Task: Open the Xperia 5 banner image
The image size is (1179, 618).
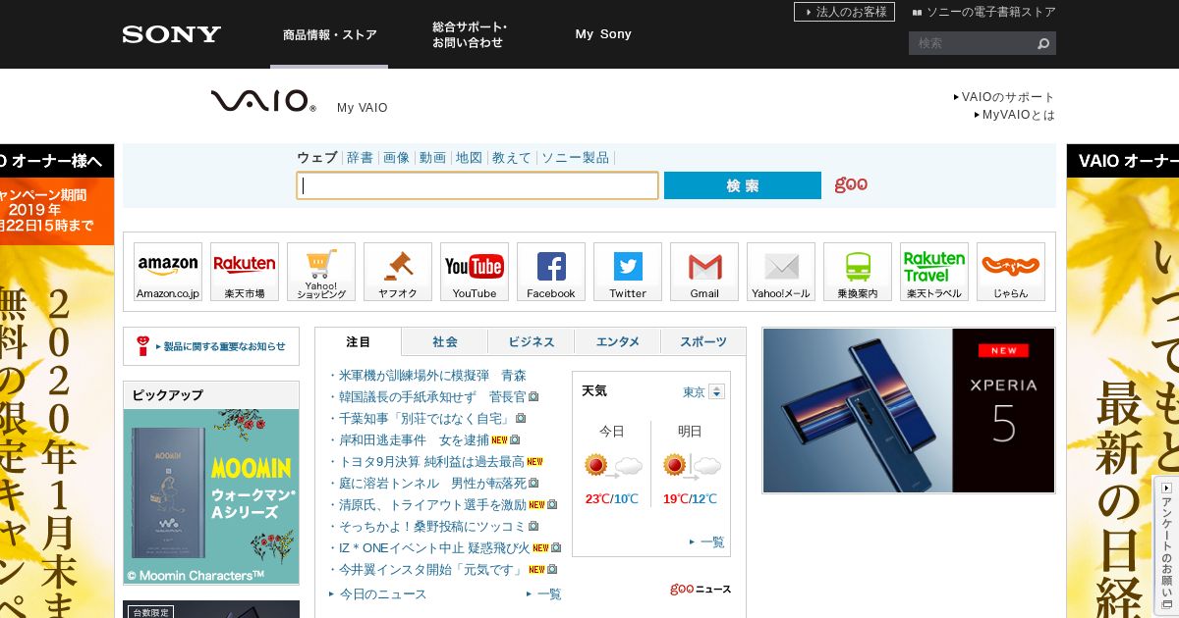Action: (x=909, y=410)
